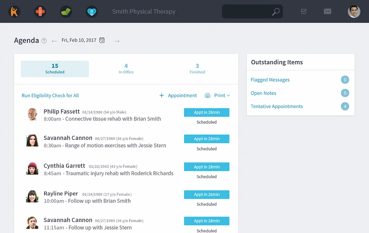The width and height of the screenshot is (369, 233).
Task: Go to previous day with left arrow
Action: click(54, 41)
